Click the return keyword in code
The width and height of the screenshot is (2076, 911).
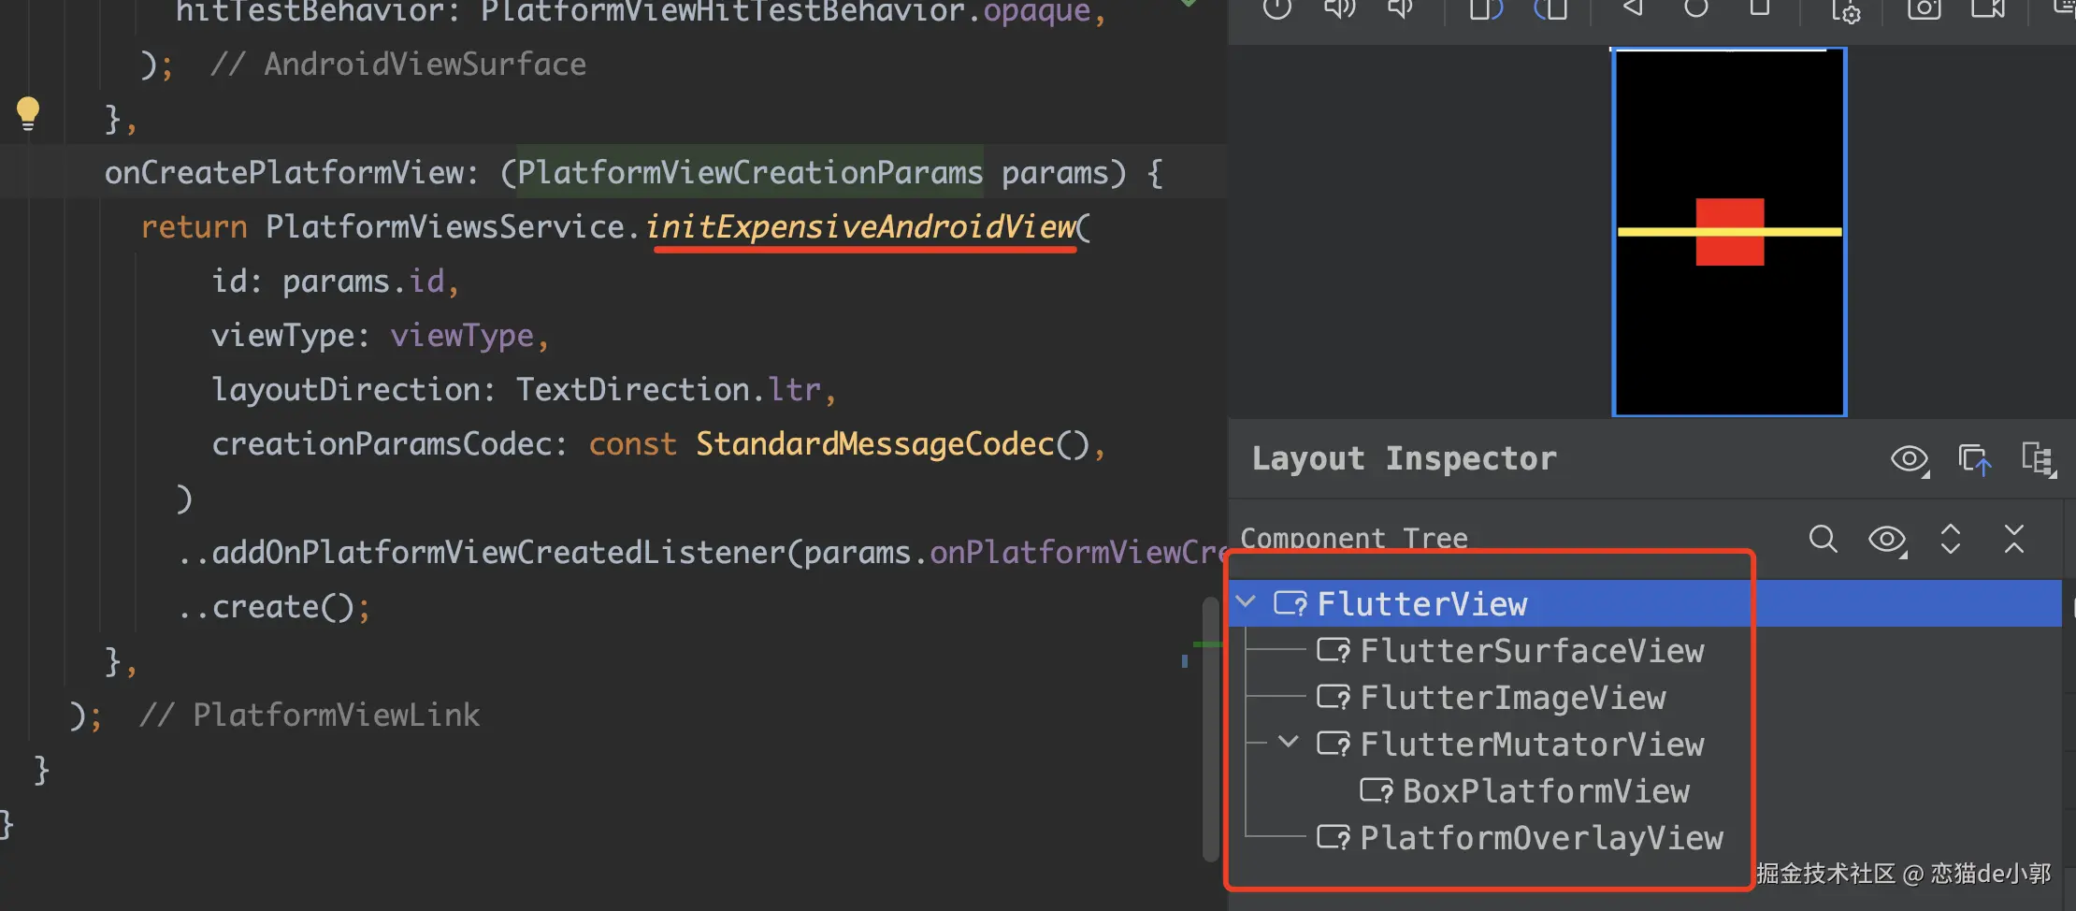pyautogui.click(x=194, y=226)
